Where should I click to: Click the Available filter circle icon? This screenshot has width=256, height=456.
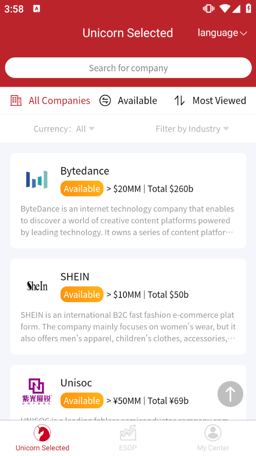click(x=105, y=101)
